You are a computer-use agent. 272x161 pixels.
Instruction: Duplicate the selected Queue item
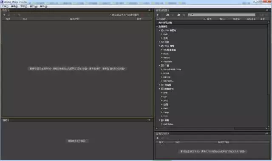tap(19, 15)
